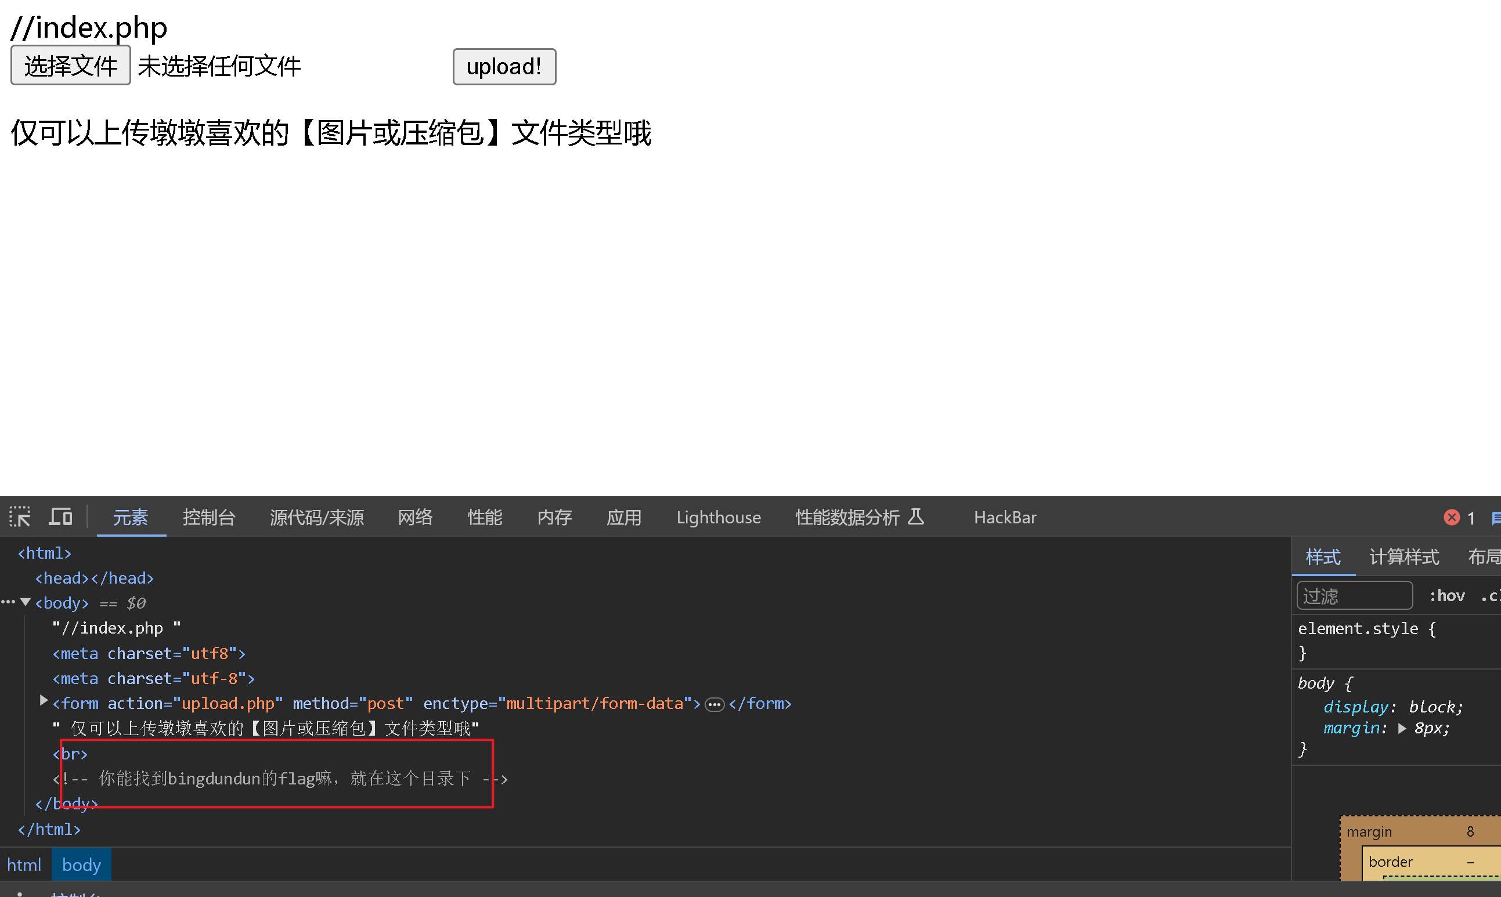
Task: Switch to the 计算样式 tab
Action: (x=1403, y=556)
